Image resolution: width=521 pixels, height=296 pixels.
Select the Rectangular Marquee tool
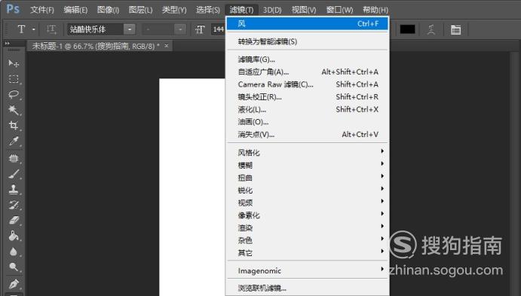click(x=14, y=78)
